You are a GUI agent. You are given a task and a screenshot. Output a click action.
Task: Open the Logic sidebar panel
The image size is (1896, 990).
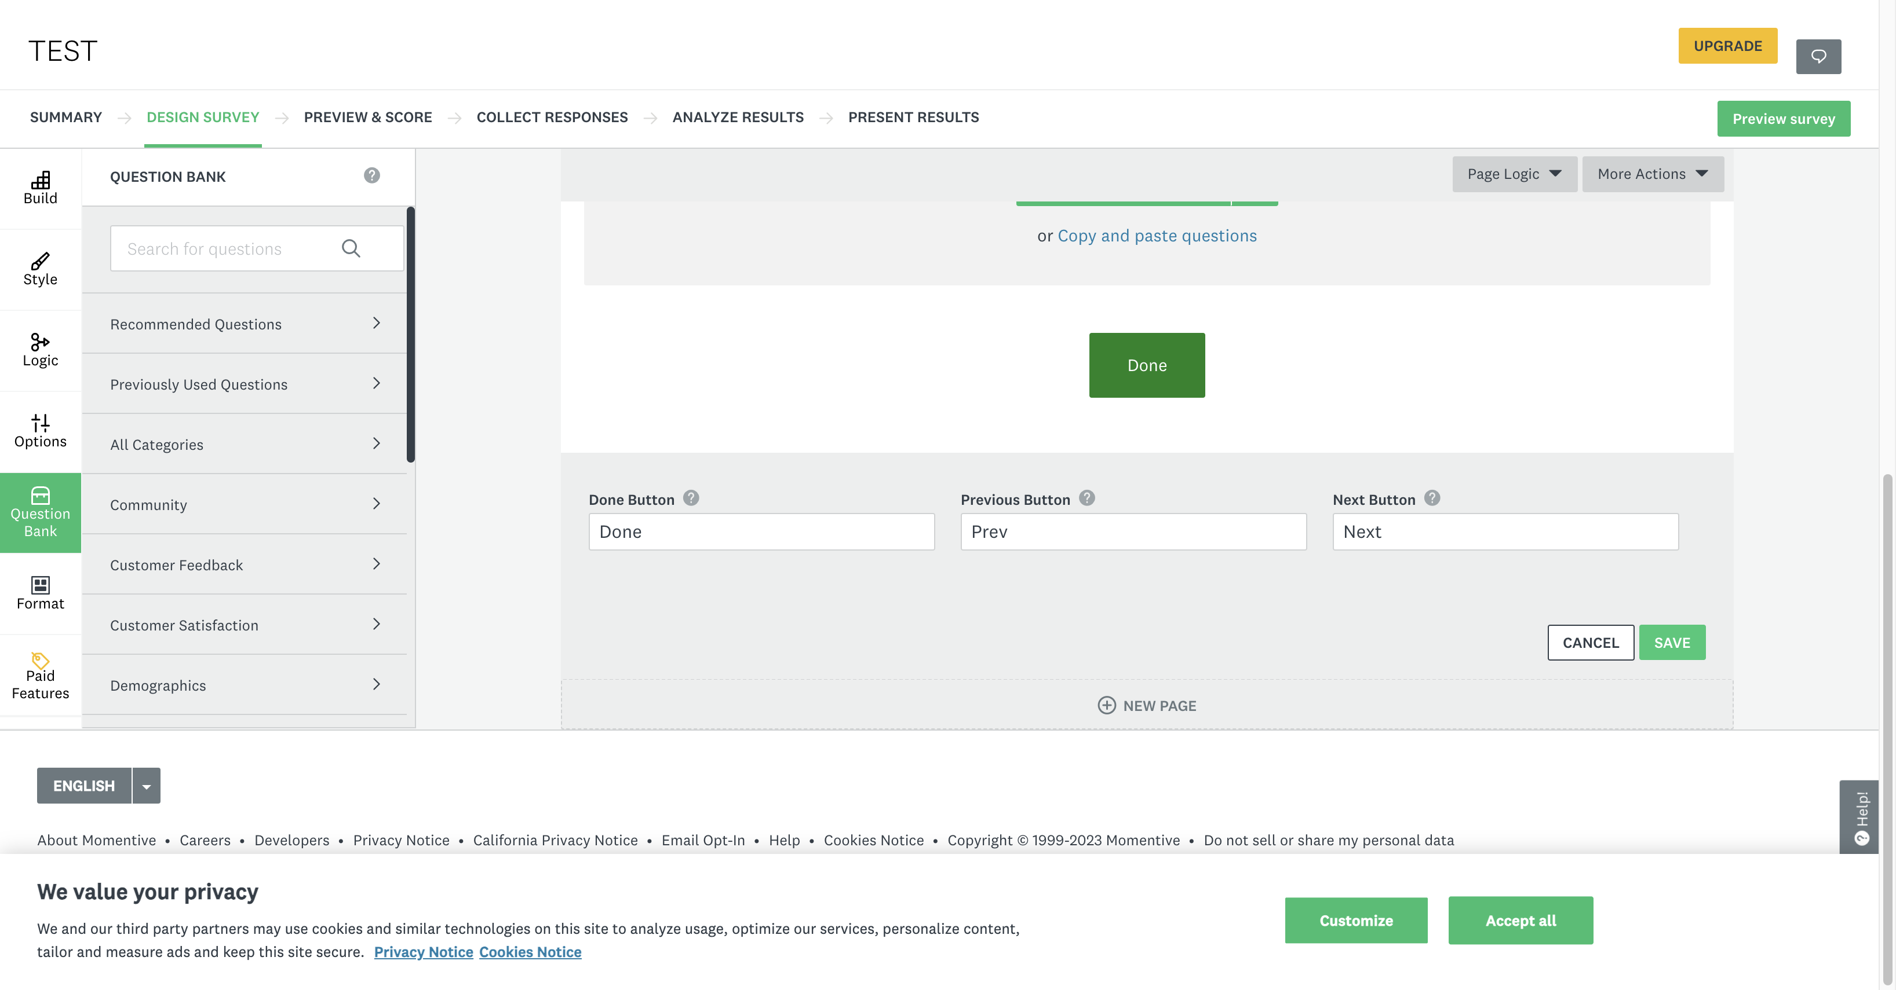41,350
